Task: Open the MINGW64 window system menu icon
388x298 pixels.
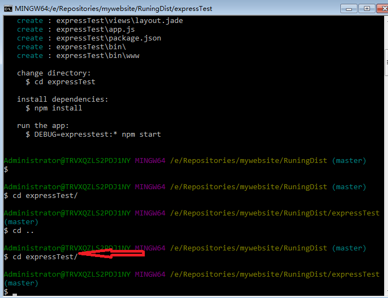Action: pyautogui.click(x=8, y=9)
